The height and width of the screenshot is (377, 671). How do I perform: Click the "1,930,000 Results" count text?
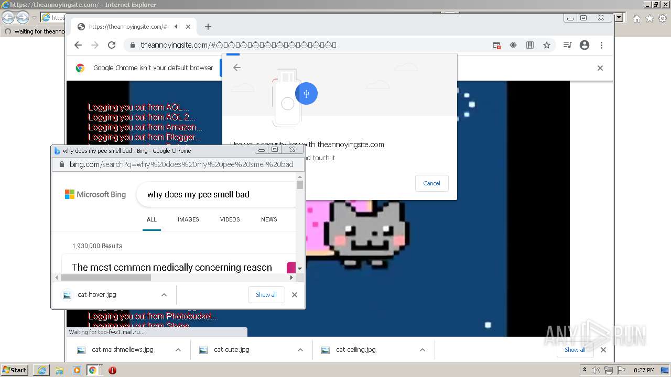(97, 246)
